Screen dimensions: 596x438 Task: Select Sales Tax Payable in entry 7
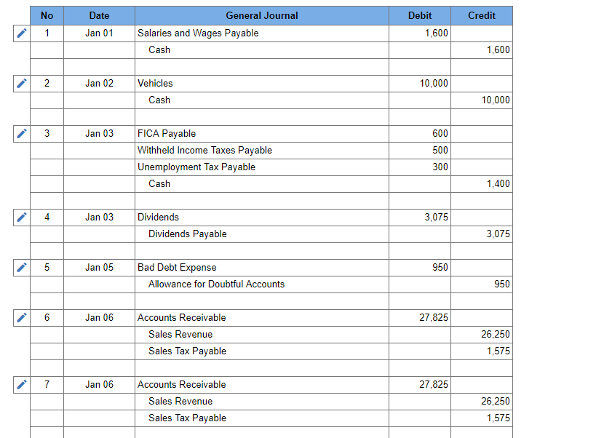[262, 418]
